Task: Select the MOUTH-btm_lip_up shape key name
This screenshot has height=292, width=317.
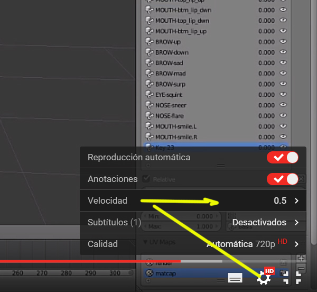Action: (x=181, y=31)
